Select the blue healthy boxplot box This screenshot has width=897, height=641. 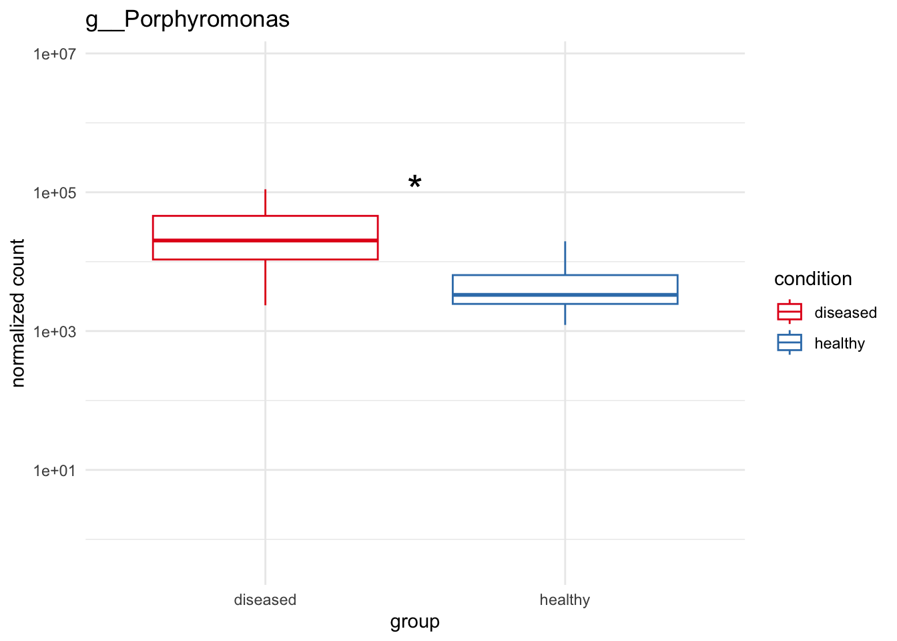click(565, 284)
